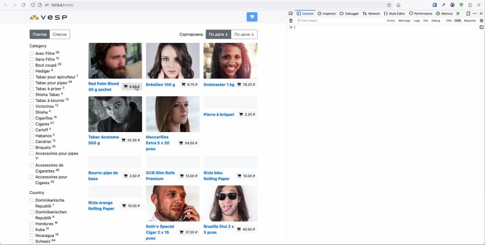
Task: Open Meccarillos Extra 5 x 20 pces link
Action: click(158, 143)
